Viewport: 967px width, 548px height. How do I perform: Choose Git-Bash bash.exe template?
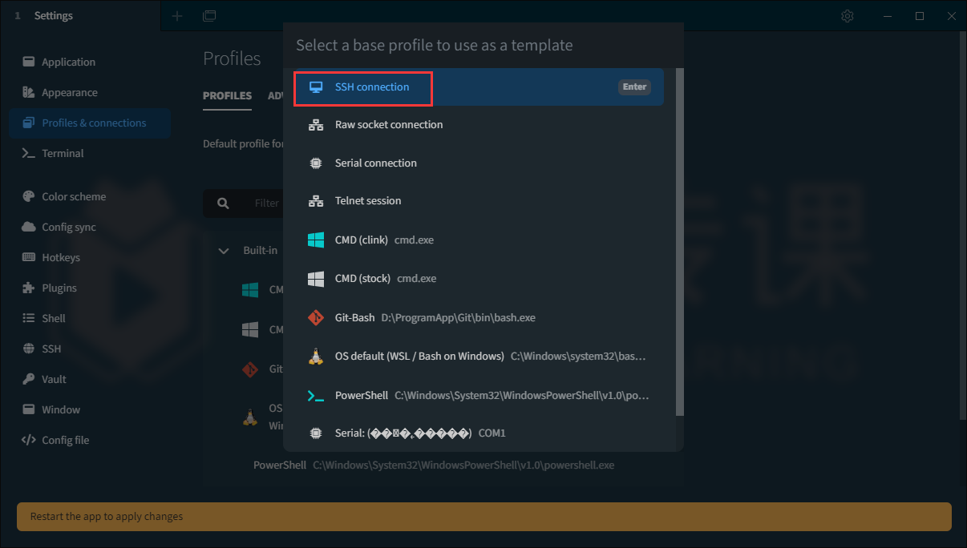479,317
